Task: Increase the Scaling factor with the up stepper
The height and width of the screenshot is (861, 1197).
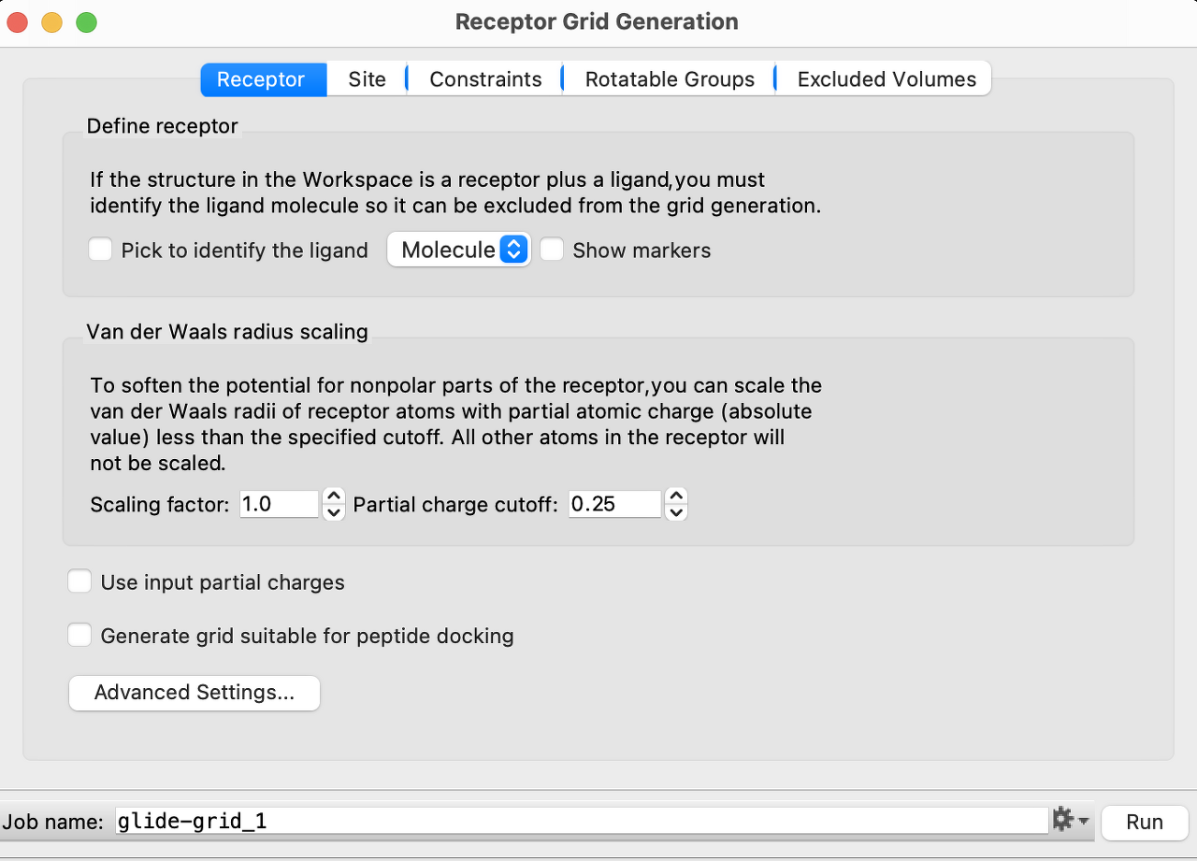Action: click(x=334, y=496)
